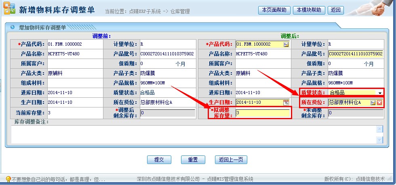
Task: Click the 调整后 heading text
Action: pyautogui.click(x=290, y=36)
